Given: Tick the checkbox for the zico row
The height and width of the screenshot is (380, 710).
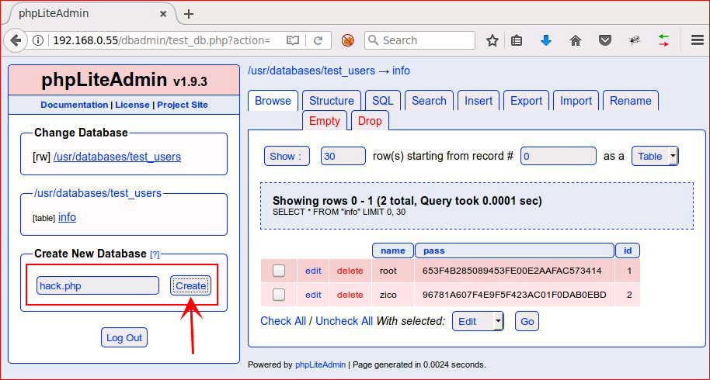Looking at the screenshot, I should 279,295.
